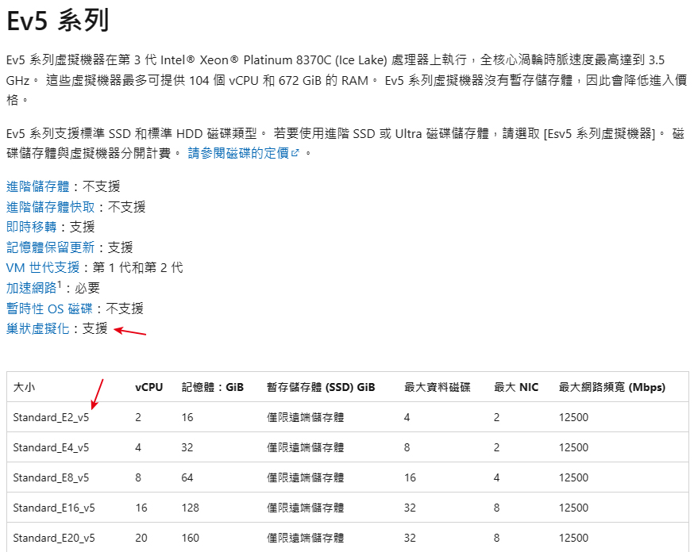Click vCPU value 20 in Standard_E20_v5 row

pyautogui.click(x=141, y=538)
